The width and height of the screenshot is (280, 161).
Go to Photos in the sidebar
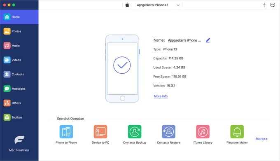(19, 31)
